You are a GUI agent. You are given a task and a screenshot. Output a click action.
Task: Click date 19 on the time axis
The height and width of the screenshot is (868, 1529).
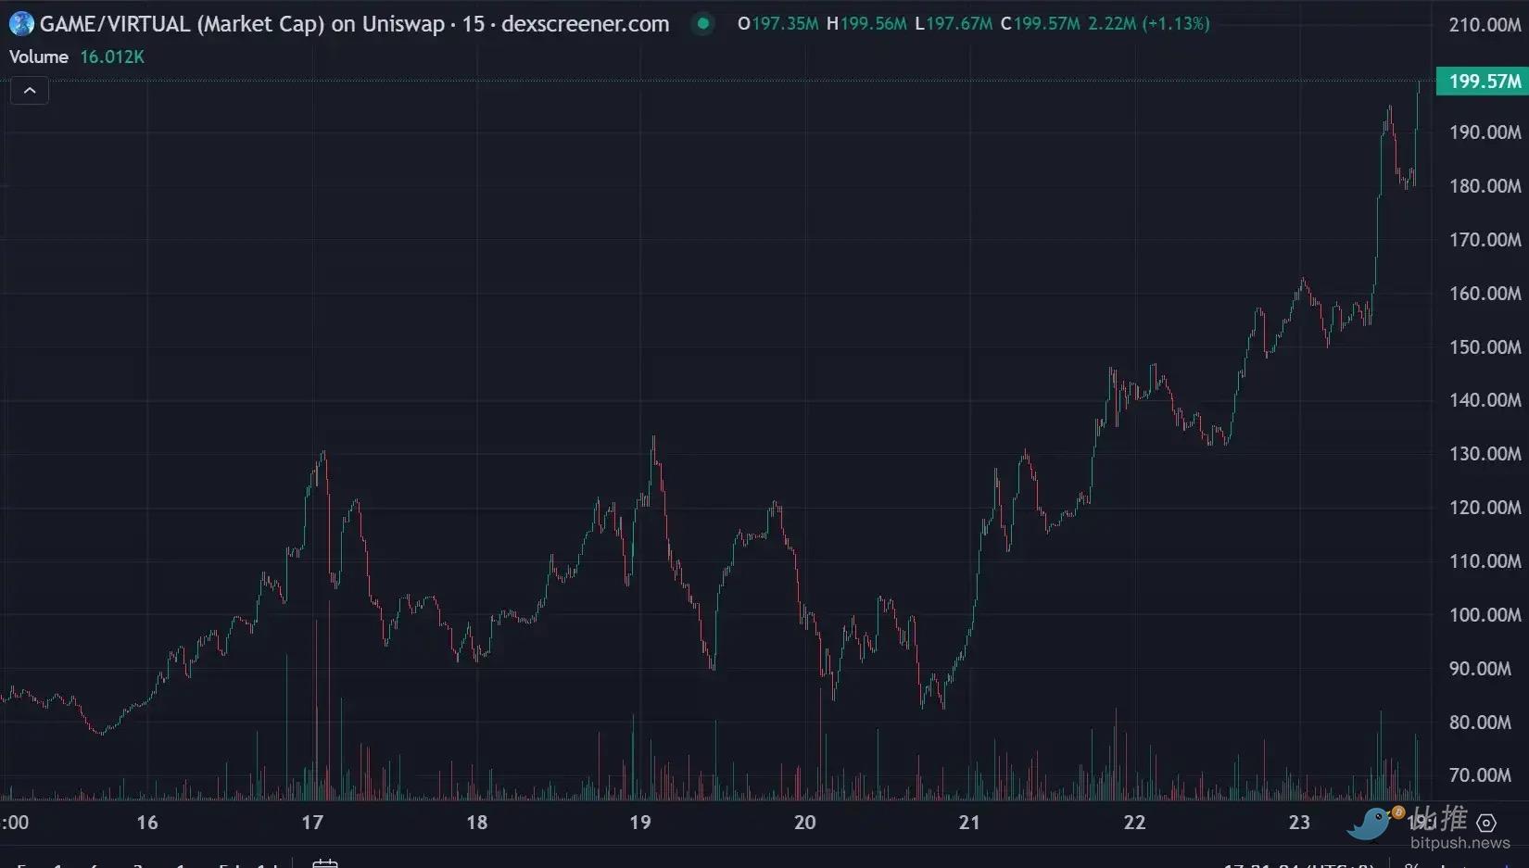point(640,823)
